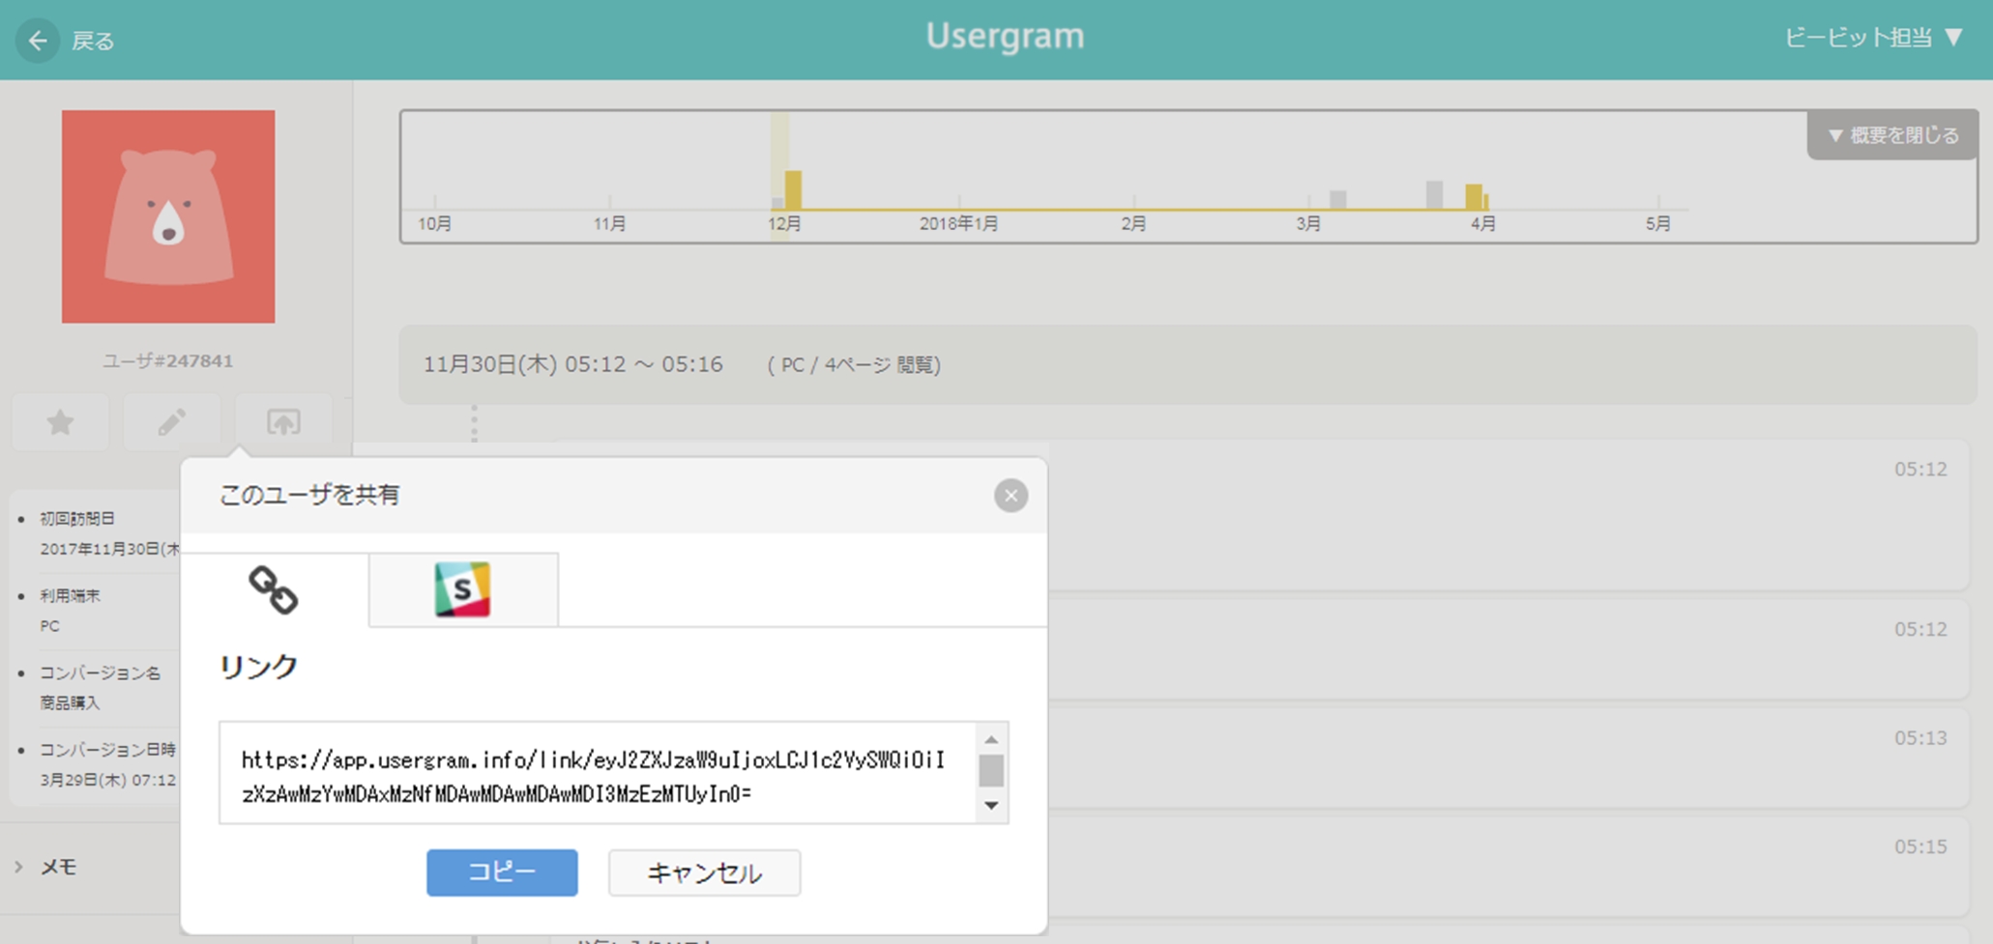Click the 05:13 timestamp entry
The height and width of the screenshot is (944, 1993).
click(x=1920, y=738)
